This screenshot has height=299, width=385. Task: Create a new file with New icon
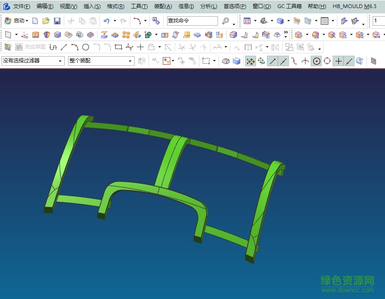[x=35, y=21]
